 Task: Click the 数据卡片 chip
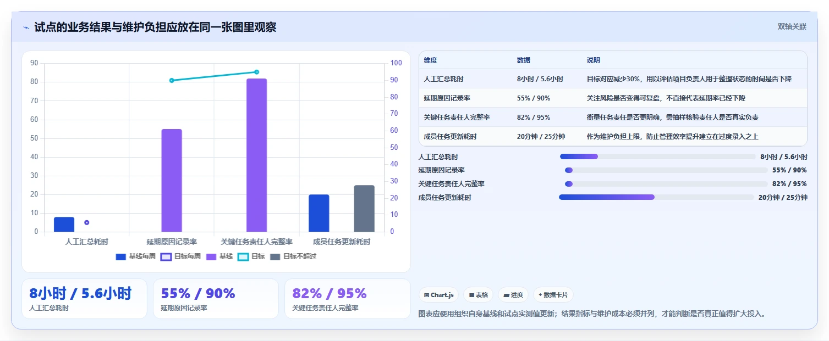click(x=553, y=295)
